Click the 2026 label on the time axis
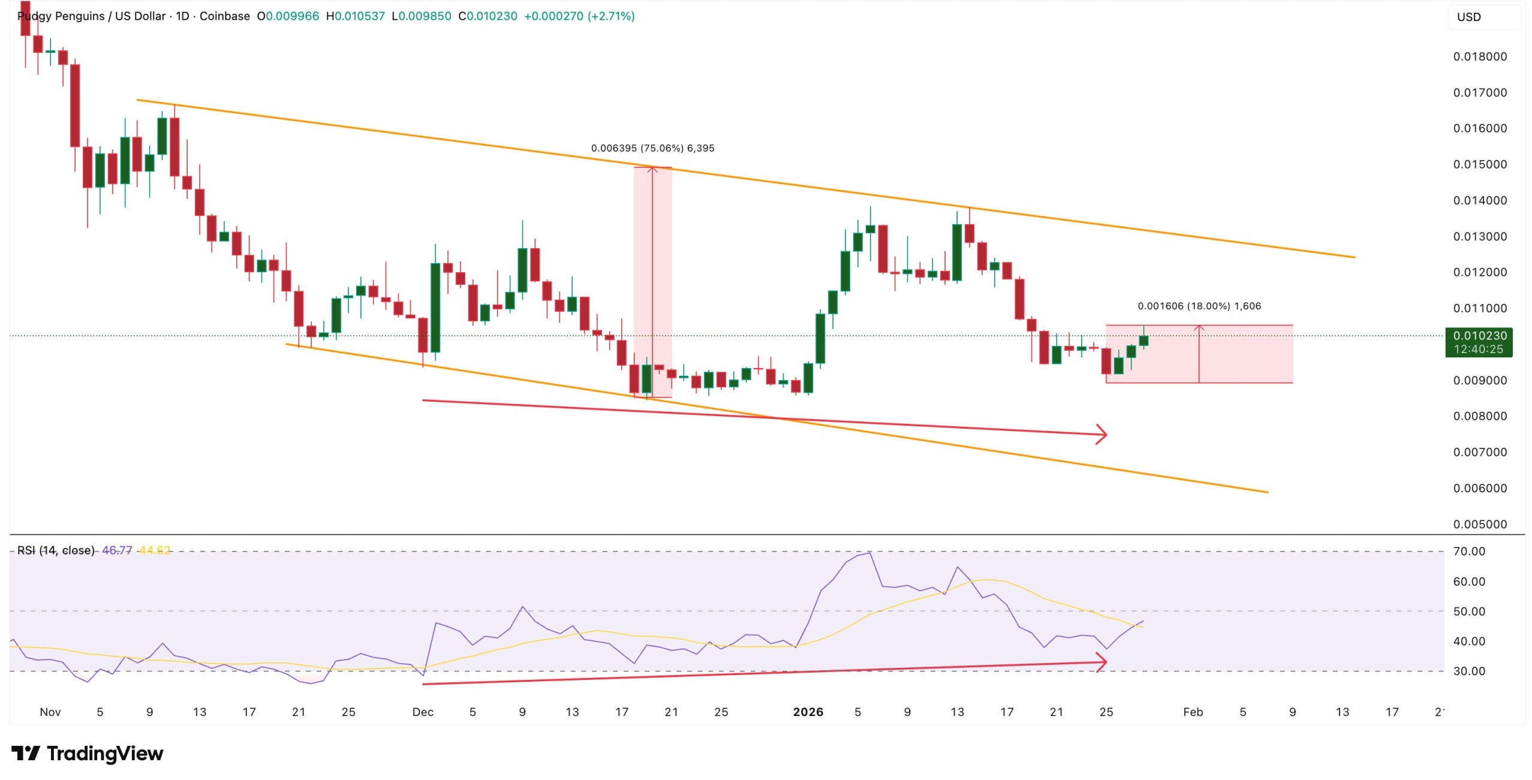This screenshot has width=1532, height=780. coord(808,712)
